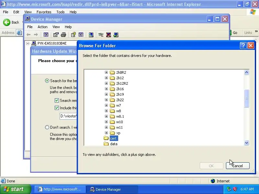Select the 'cert' folder label
This screenshot has width=259, height=194.
point(114,138)
